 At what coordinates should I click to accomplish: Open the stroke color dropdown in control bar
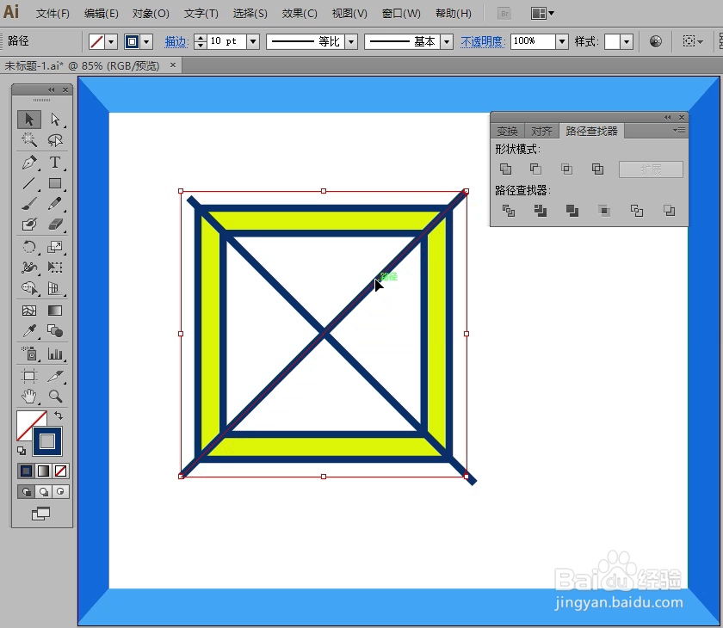[x=146, y=42]
